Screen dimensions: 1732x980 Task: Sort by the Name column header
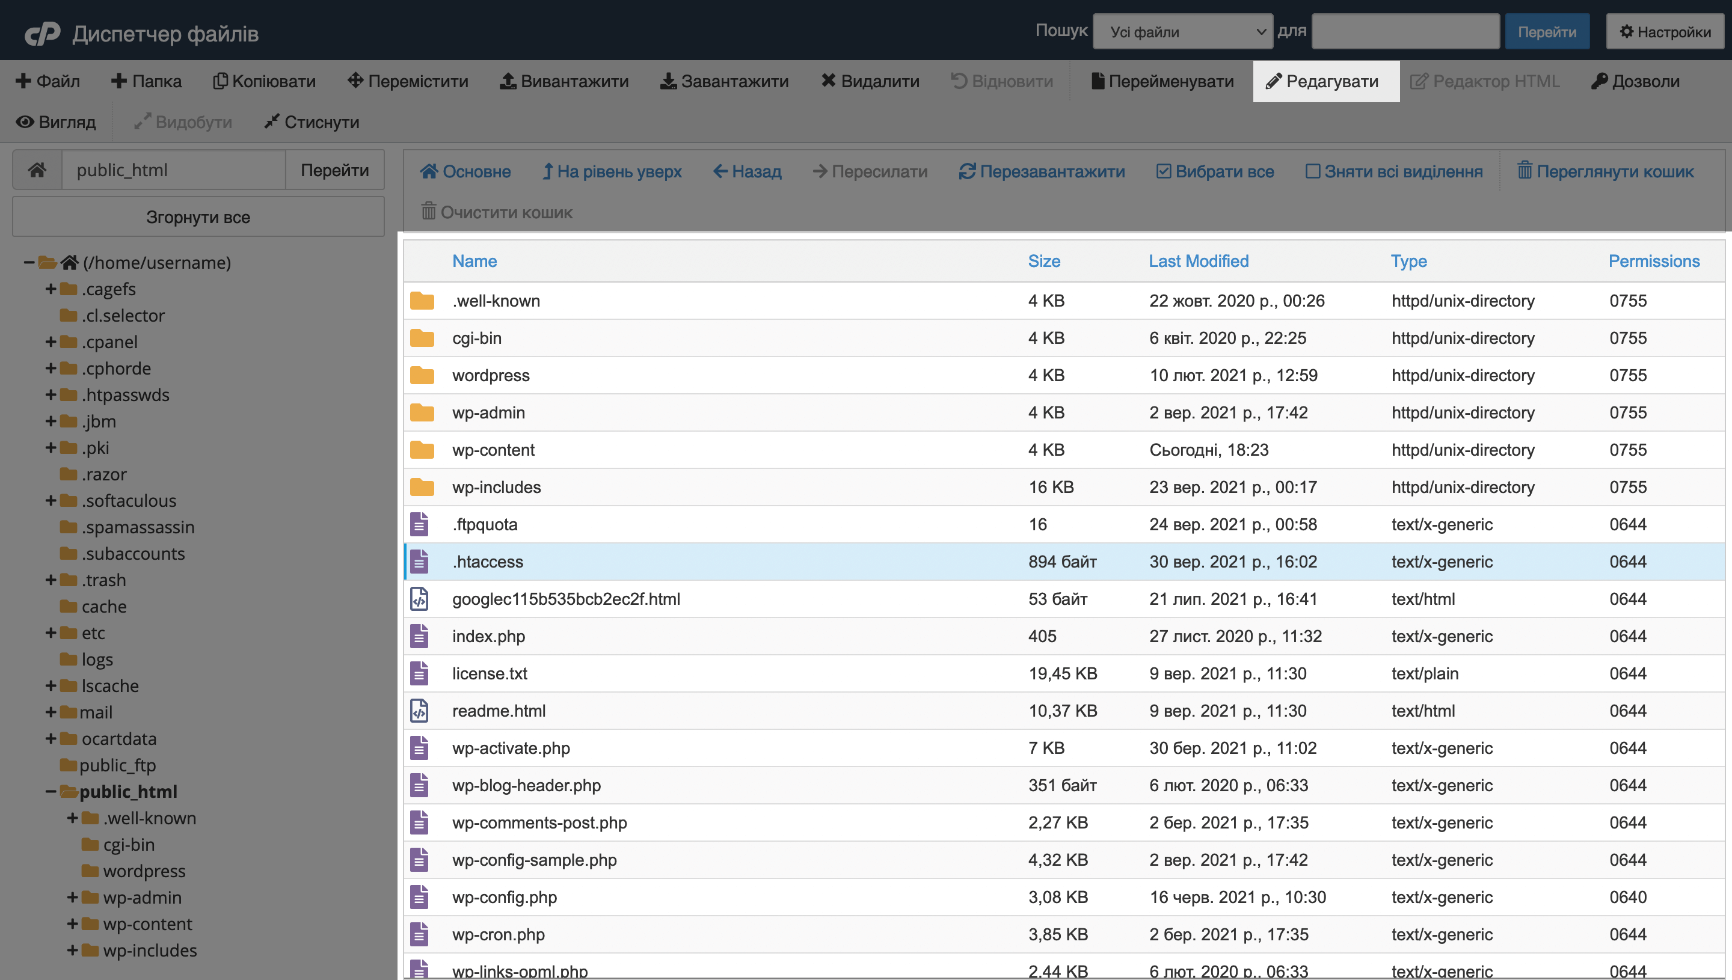tap(474, 261)
